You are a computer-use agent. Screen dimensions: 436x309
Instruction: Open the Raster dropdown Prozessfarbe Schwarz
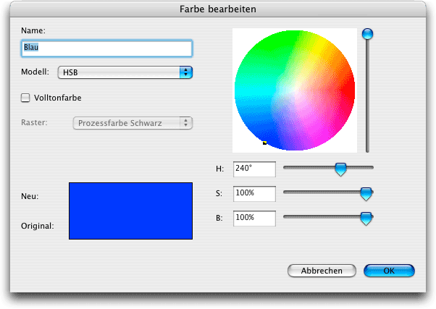tap(133, 123)
